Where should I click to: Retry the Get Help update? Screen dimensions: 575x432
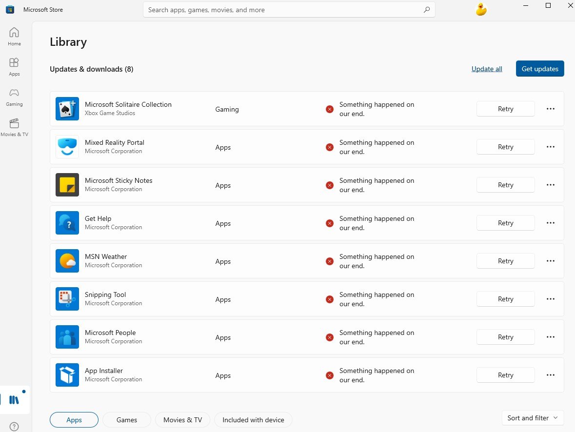(505, 223)
